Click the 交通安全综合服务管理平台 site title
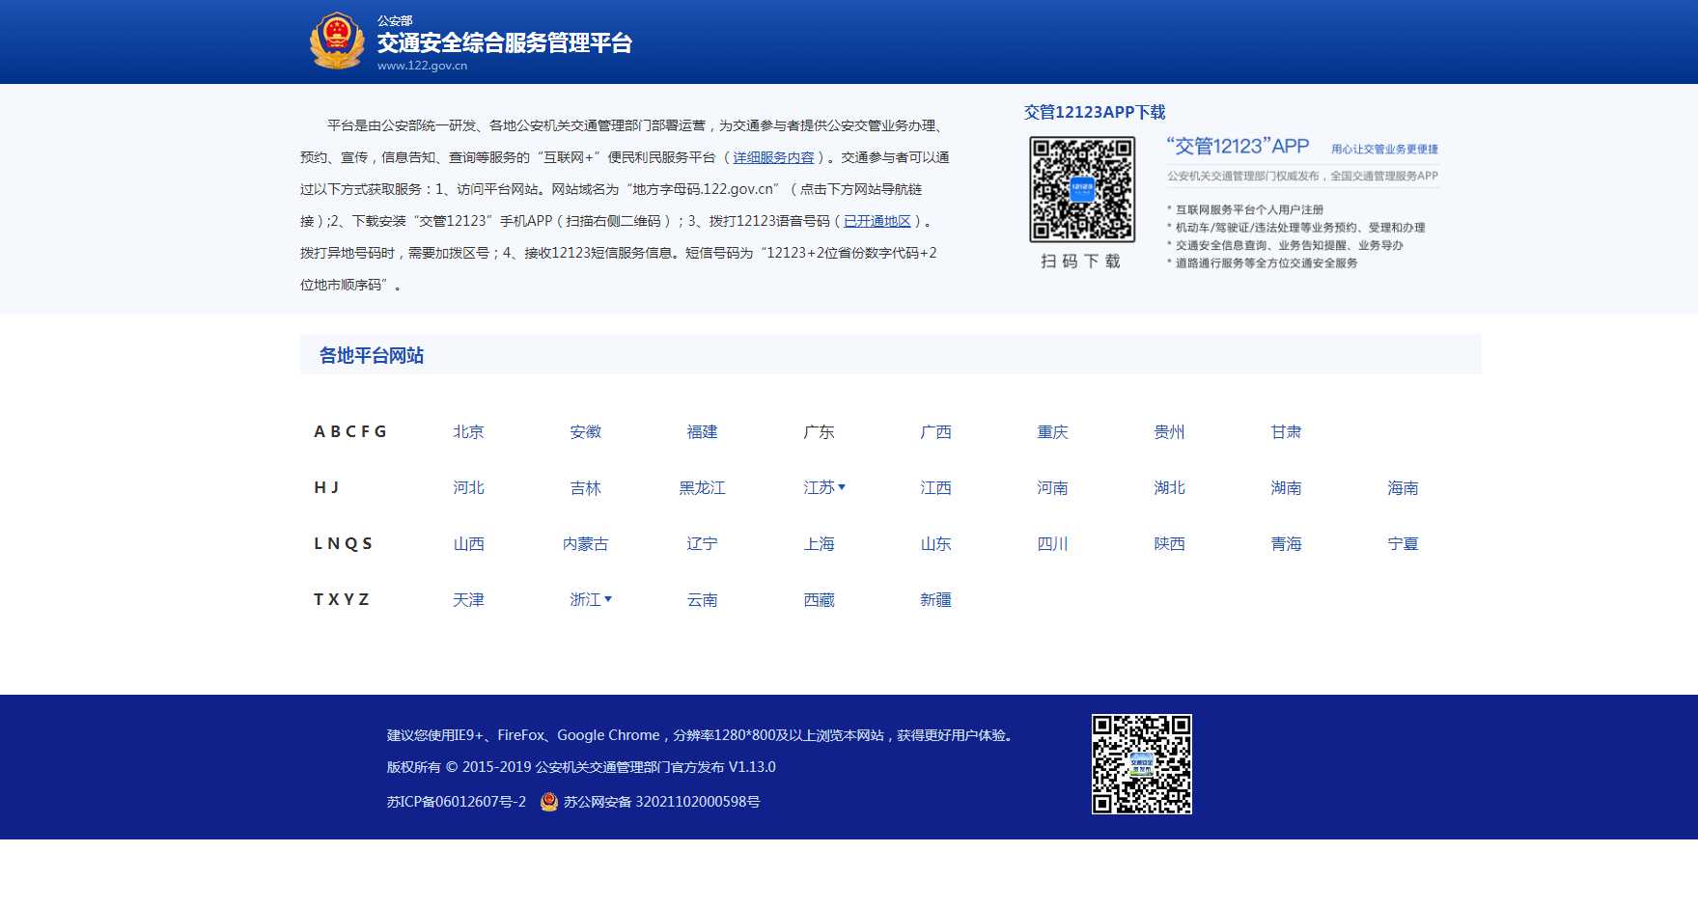The width and height of the screenshot is (1698, 907). [x=504, y=43]
